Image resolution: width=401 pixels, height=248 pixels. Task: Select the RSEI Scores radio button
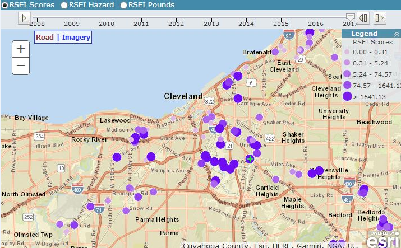(5, 5)
